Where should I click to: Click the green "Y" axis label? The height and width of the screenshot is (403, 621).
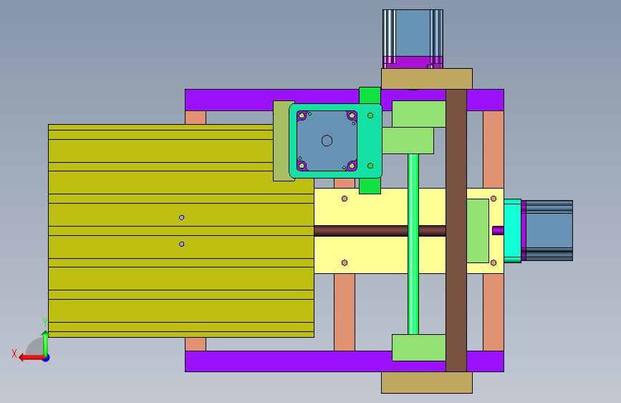point(45,323)
